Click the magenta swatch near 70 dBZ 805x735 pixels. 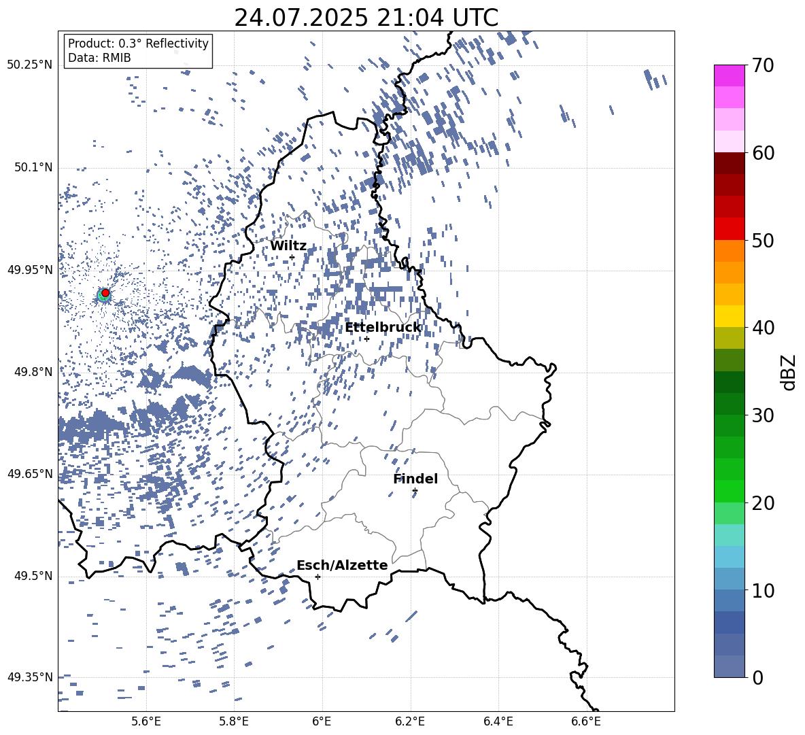coord(729,75)
